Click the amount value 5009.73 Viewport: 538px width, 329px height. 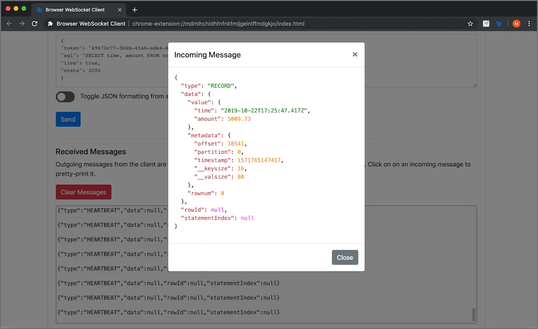239,119
